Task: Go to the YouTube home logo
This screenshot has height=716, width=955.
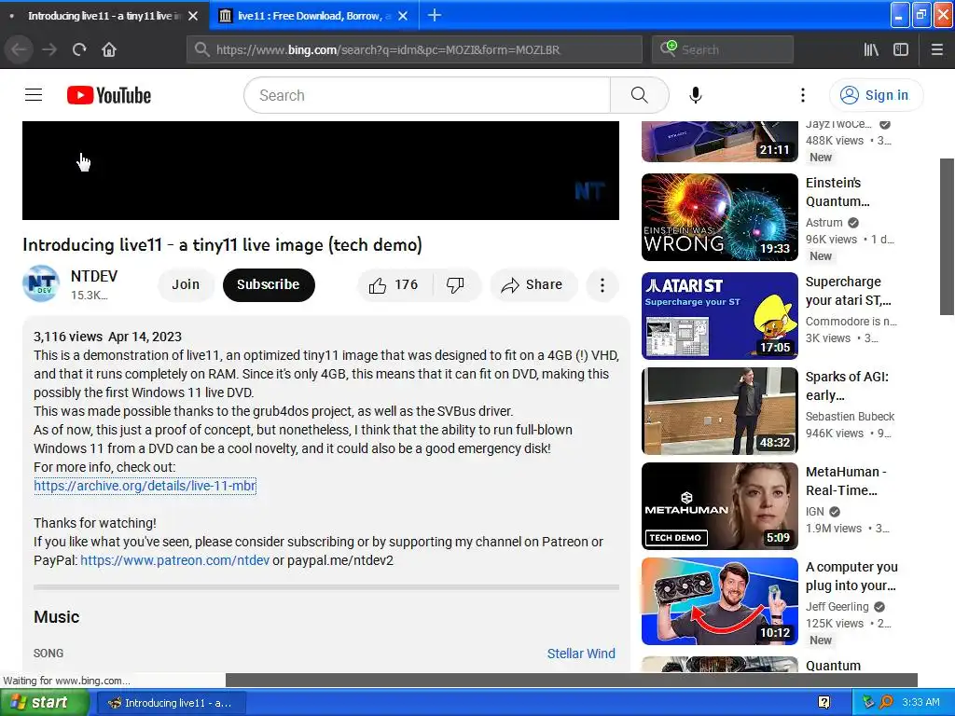Action: [109, 95]
